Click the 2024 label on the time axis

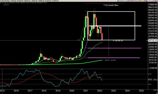click(x=127, y=91)
